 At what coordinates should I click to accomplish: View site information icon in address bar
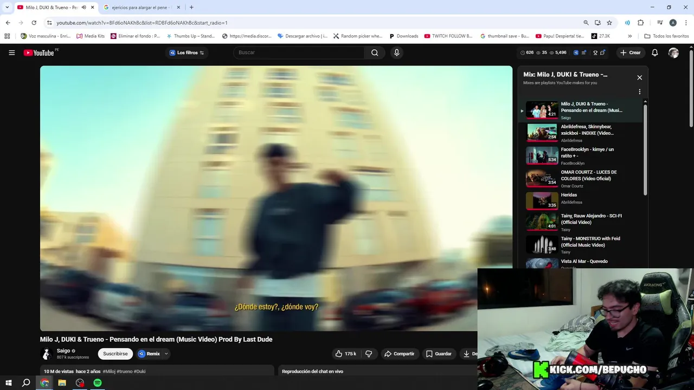tap(49, 23)
